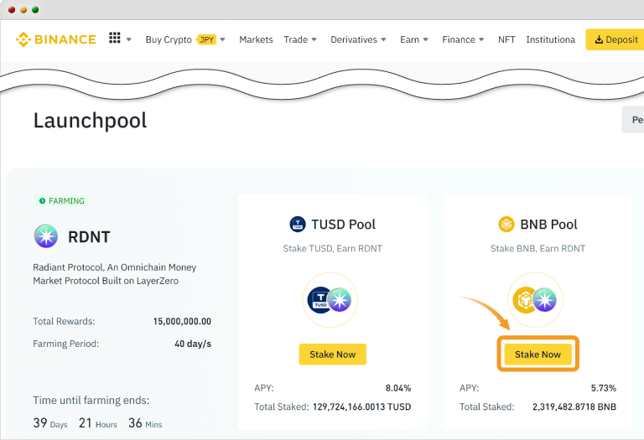Expand the Earn dropdown arrow
644x440 pixels.
coord(425,39)
